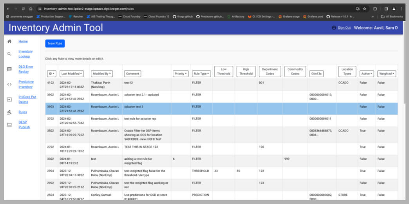Open the Home sidebar link
This screenshot has height=204, width=409.
click(x=23, y=42)
